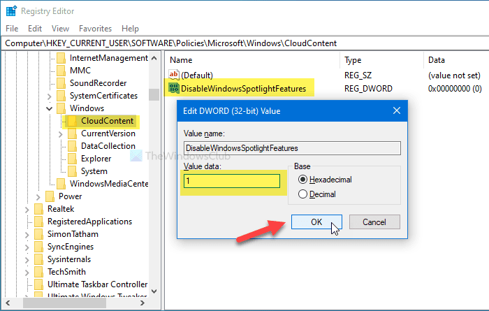Select the CloudContent folder icon

pos(73,121)
